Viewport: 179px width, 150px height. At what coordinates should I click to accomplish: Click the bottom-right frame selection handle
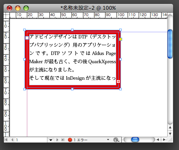(x=121, y=89)
